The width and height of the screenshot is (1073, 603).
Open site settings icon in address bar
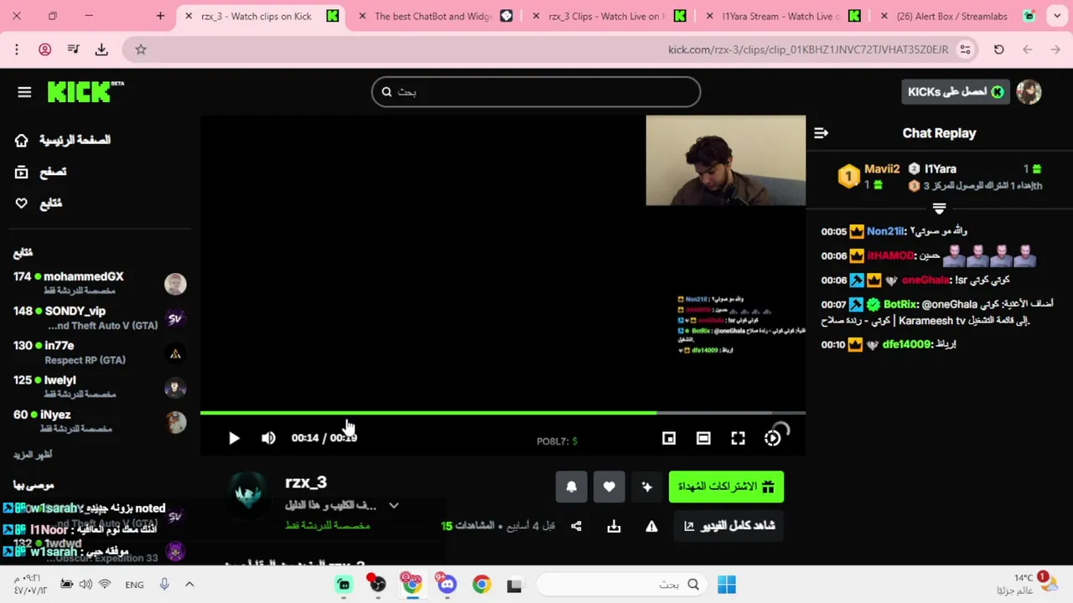pyautogui.click(x=965, y=49)
